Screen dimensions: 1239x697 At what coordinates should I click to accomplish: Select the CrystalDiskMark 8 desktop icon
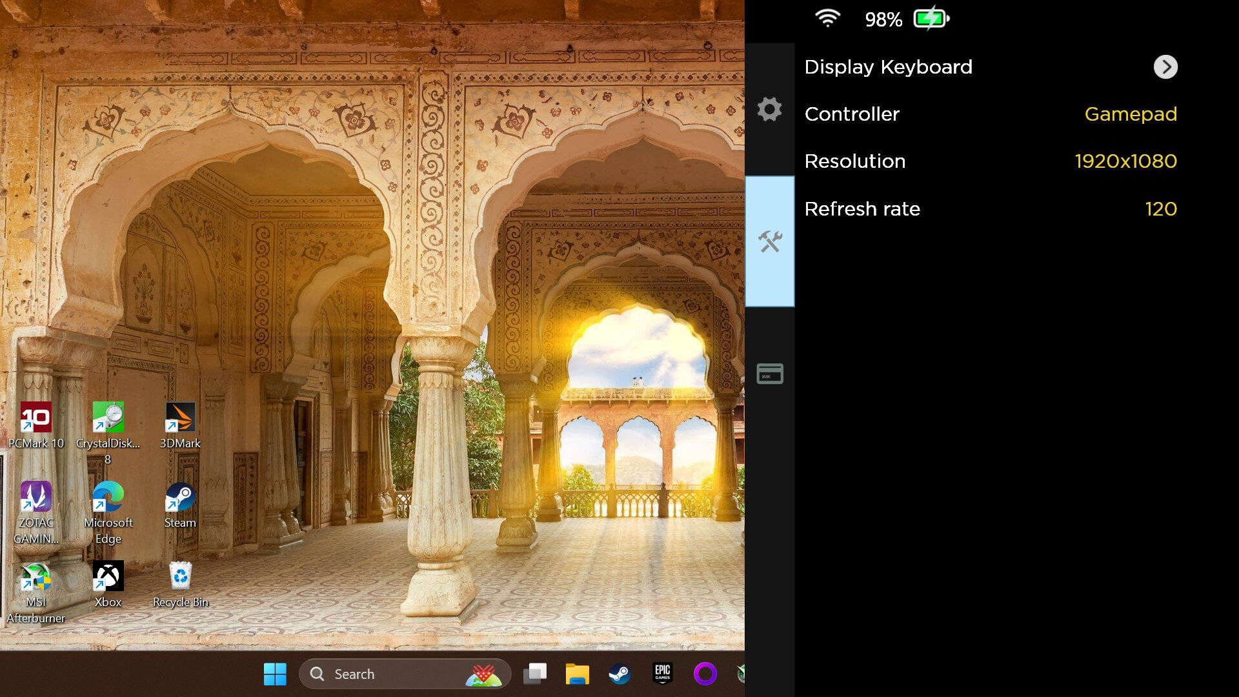108,433
